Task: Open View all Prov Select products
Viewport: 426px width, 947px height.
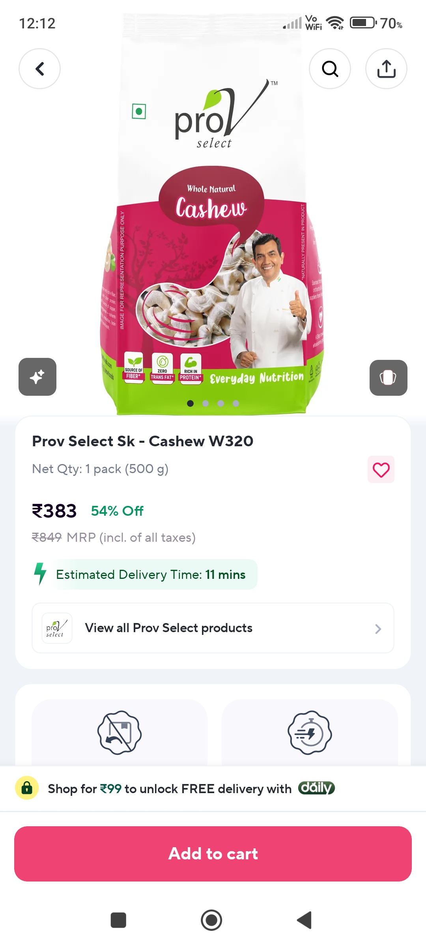Action: tap(169, 628)
